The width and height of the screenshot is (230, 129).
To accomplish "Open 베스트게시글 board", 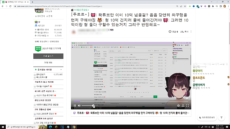I will click(x=42, y=77).
